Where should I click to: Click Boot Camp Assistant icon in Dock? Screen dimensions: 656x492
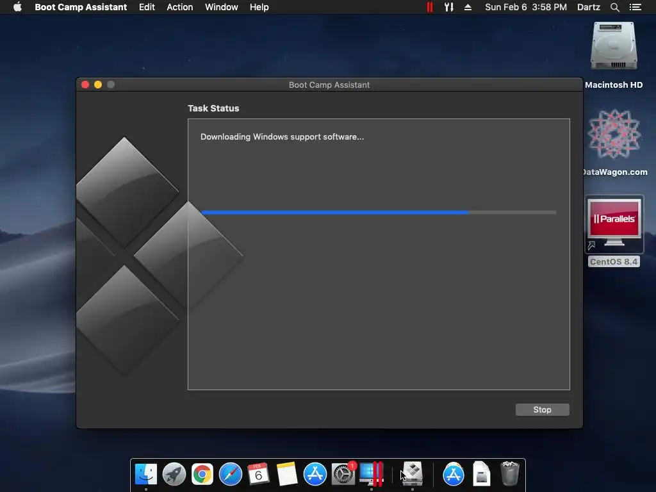[x=413, y=475]
